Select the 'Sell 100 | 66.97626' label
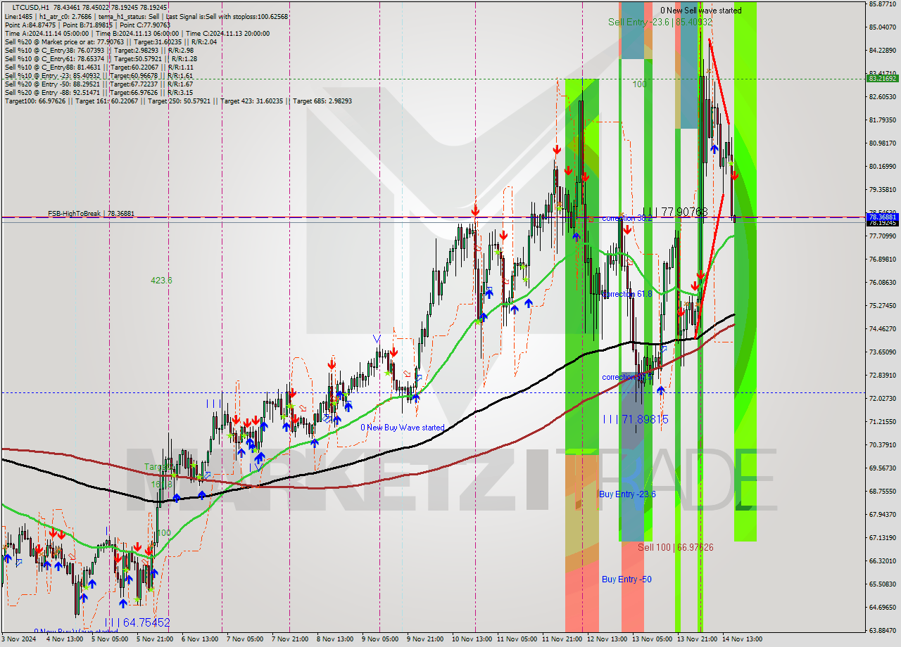Viewport: 901px width, 647px height. pyautogui.click(x=676, y=547)
